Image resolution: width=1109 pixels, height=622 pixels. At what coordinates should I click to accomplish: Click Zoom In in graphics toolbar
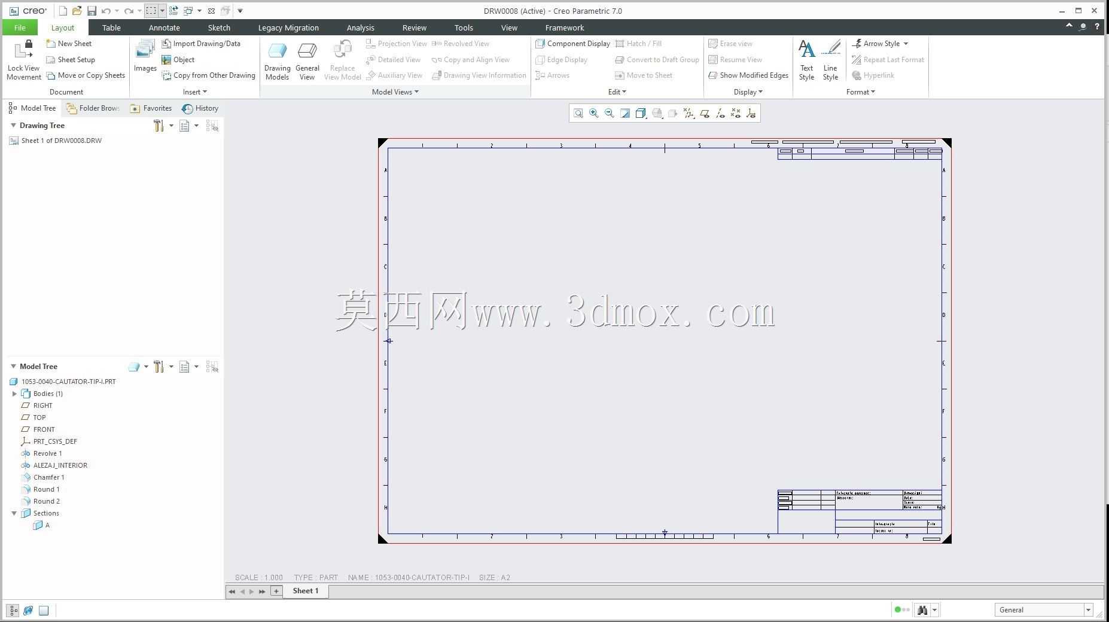pyautogui.click(x=594, y=113)
